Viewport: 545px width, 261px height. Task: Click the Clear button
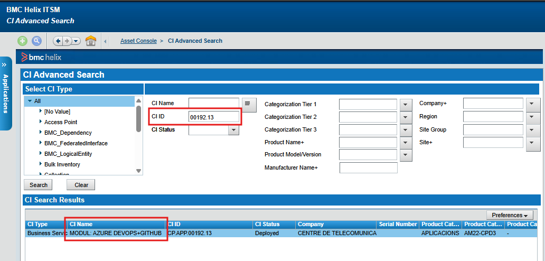81,185
